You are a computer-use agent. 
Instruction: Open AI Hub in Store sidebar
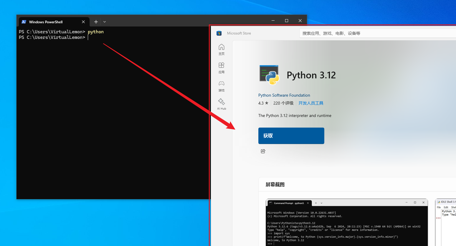(222, 104)
